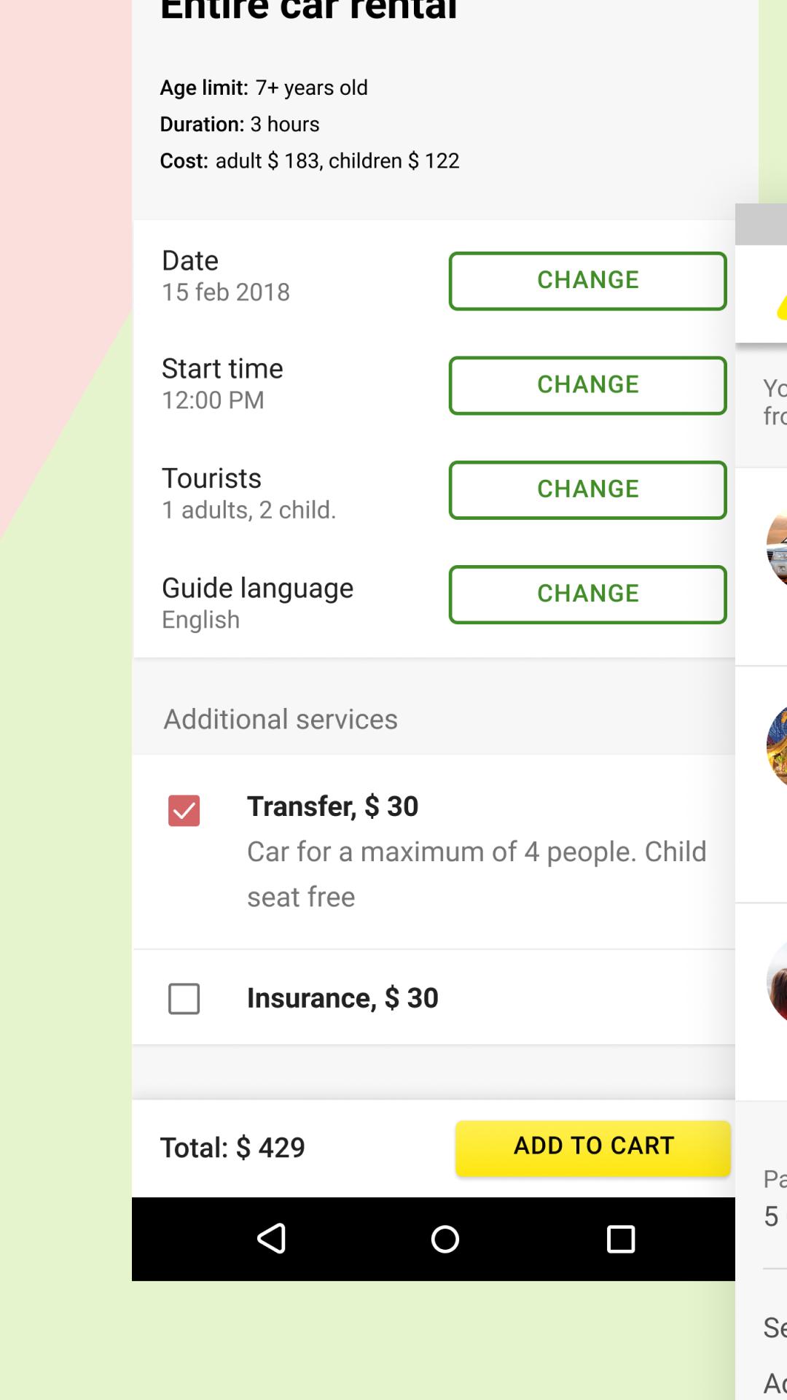Tap the Android home circle icon

tap(445, 1238)
